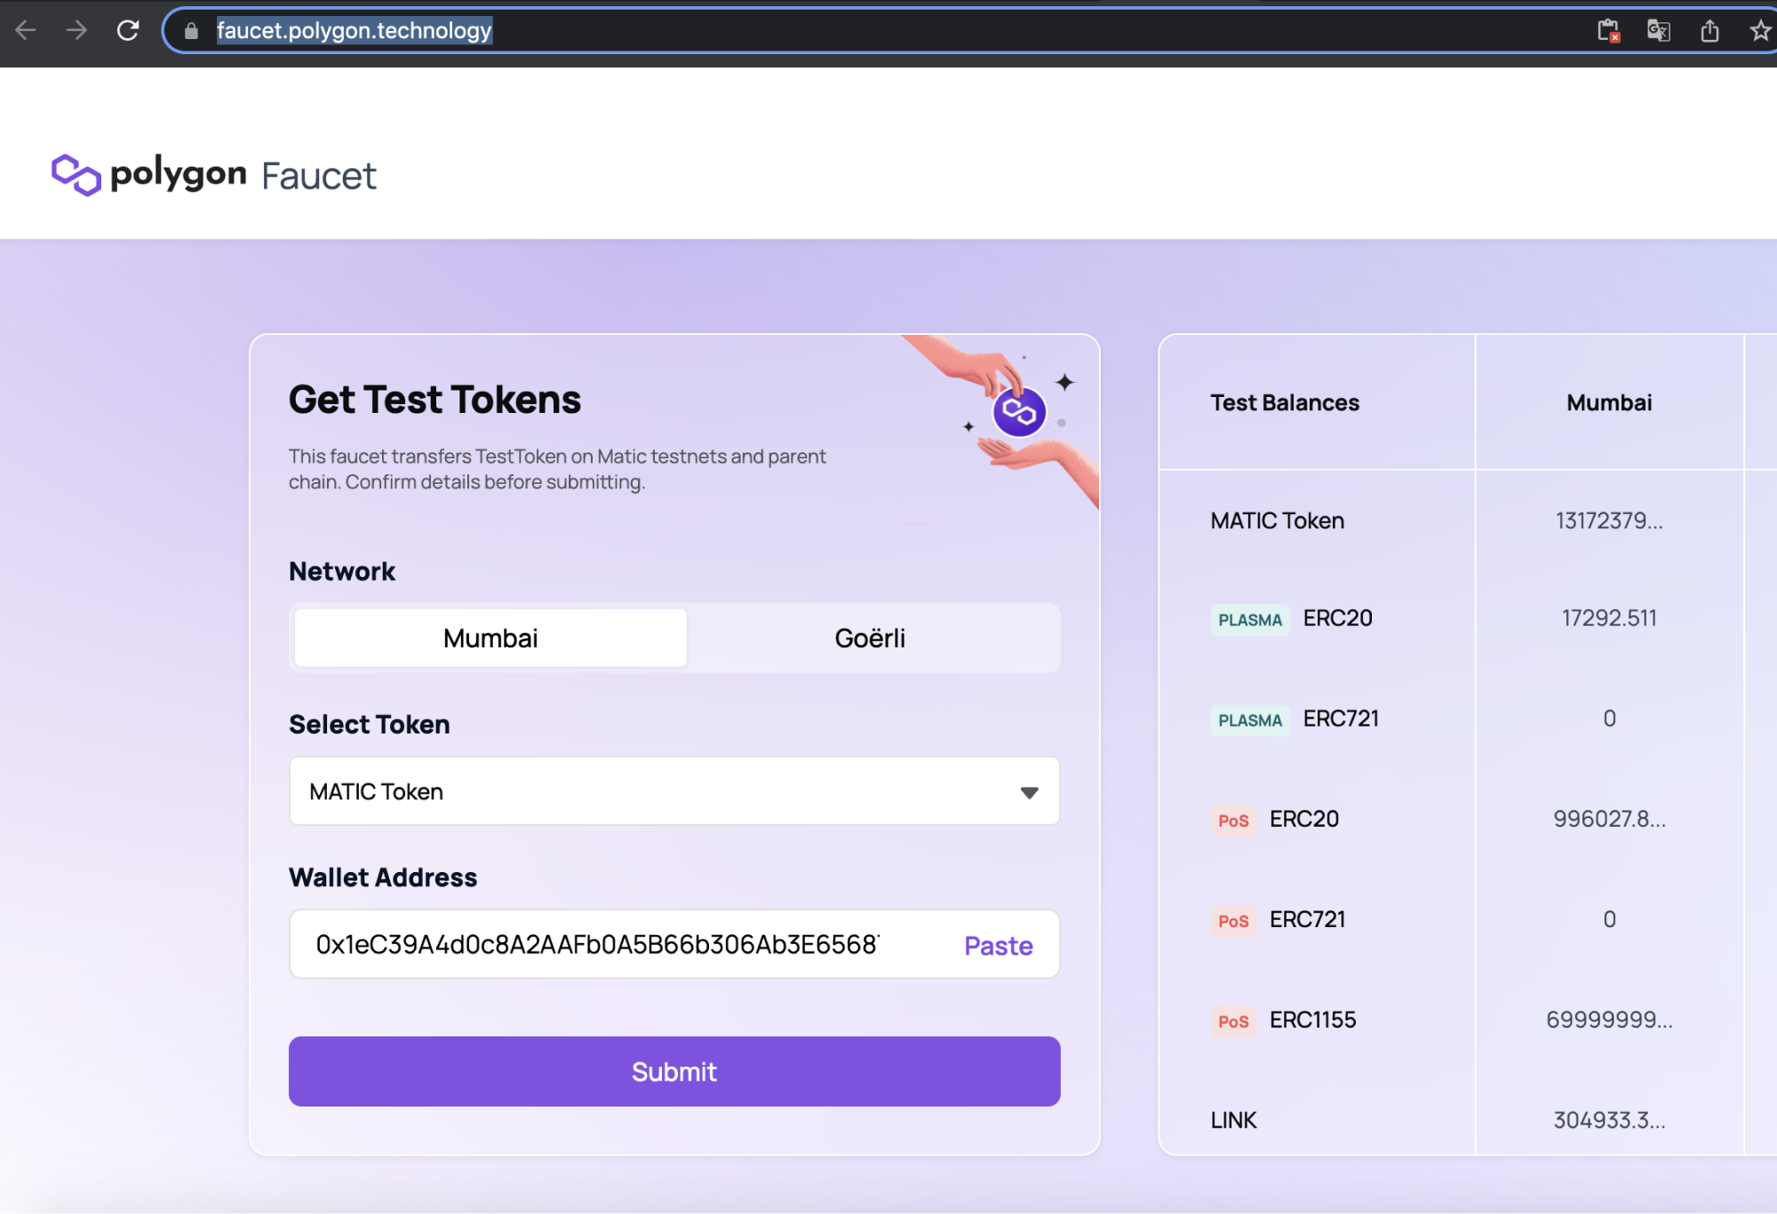Click the Paste button
This screenshot has height=1214, width=1777.
coord(998,945)
